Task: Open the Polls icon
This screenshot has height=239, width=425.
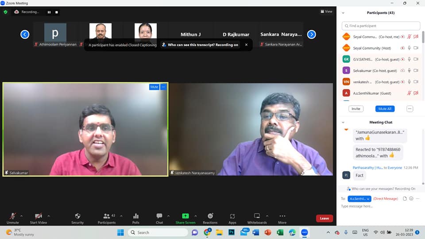Action: (x=136, y=216)
